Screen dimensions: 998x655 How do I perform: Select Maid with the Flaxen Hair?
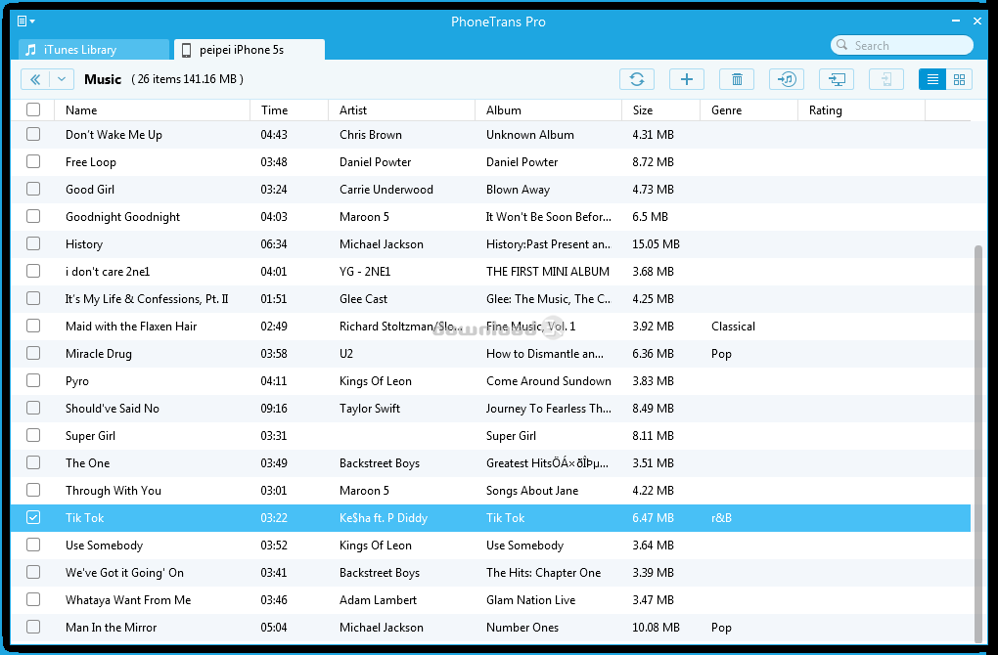click(131, 327)
